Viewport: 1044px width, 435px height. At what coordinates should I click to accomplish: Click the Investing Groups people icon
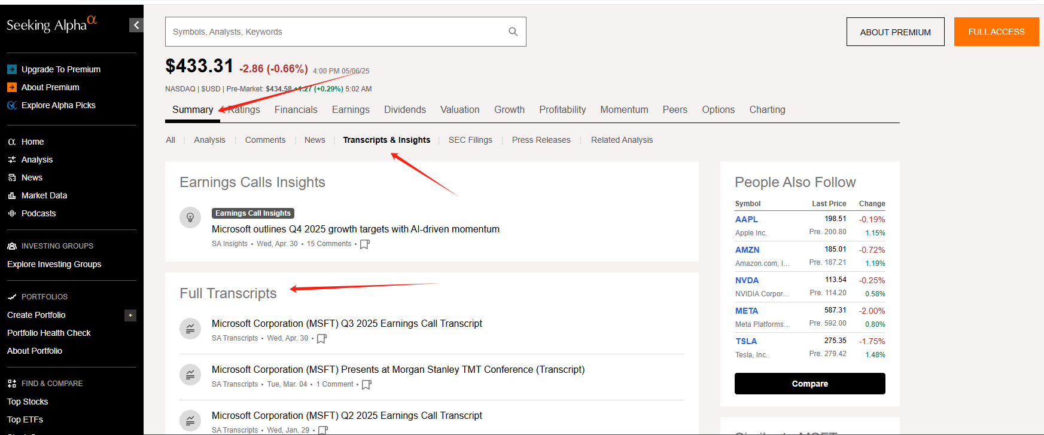click(x=12, y=246)
